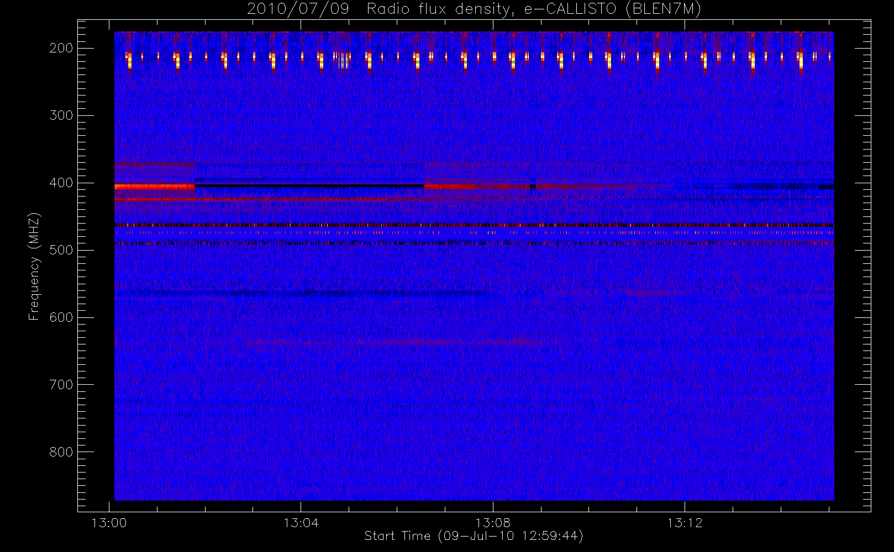Click the 700 frequency tick label

(61, 385)
